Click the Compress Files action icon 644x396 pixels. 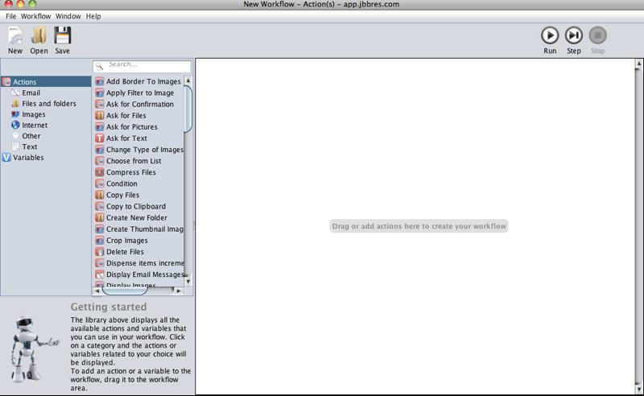pyautogui.click(x=99, y=172)
